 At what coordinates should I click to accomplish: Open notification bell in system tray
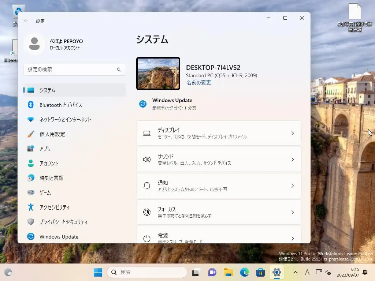[x=365, y=272]
